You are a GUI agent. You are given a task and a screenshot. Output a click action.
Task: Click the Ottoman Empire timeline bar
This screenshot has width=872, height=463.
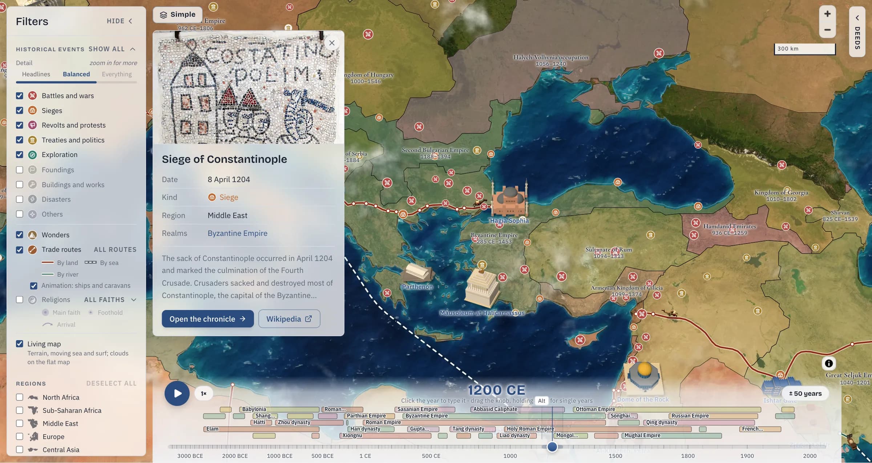667,409
